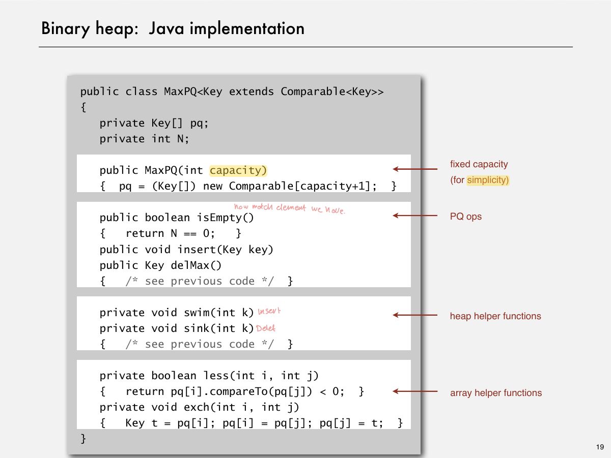Viewport: 611px width, 458px height.
Task: Select the 'array helper functions' label
Action: (x=496, y=393)
